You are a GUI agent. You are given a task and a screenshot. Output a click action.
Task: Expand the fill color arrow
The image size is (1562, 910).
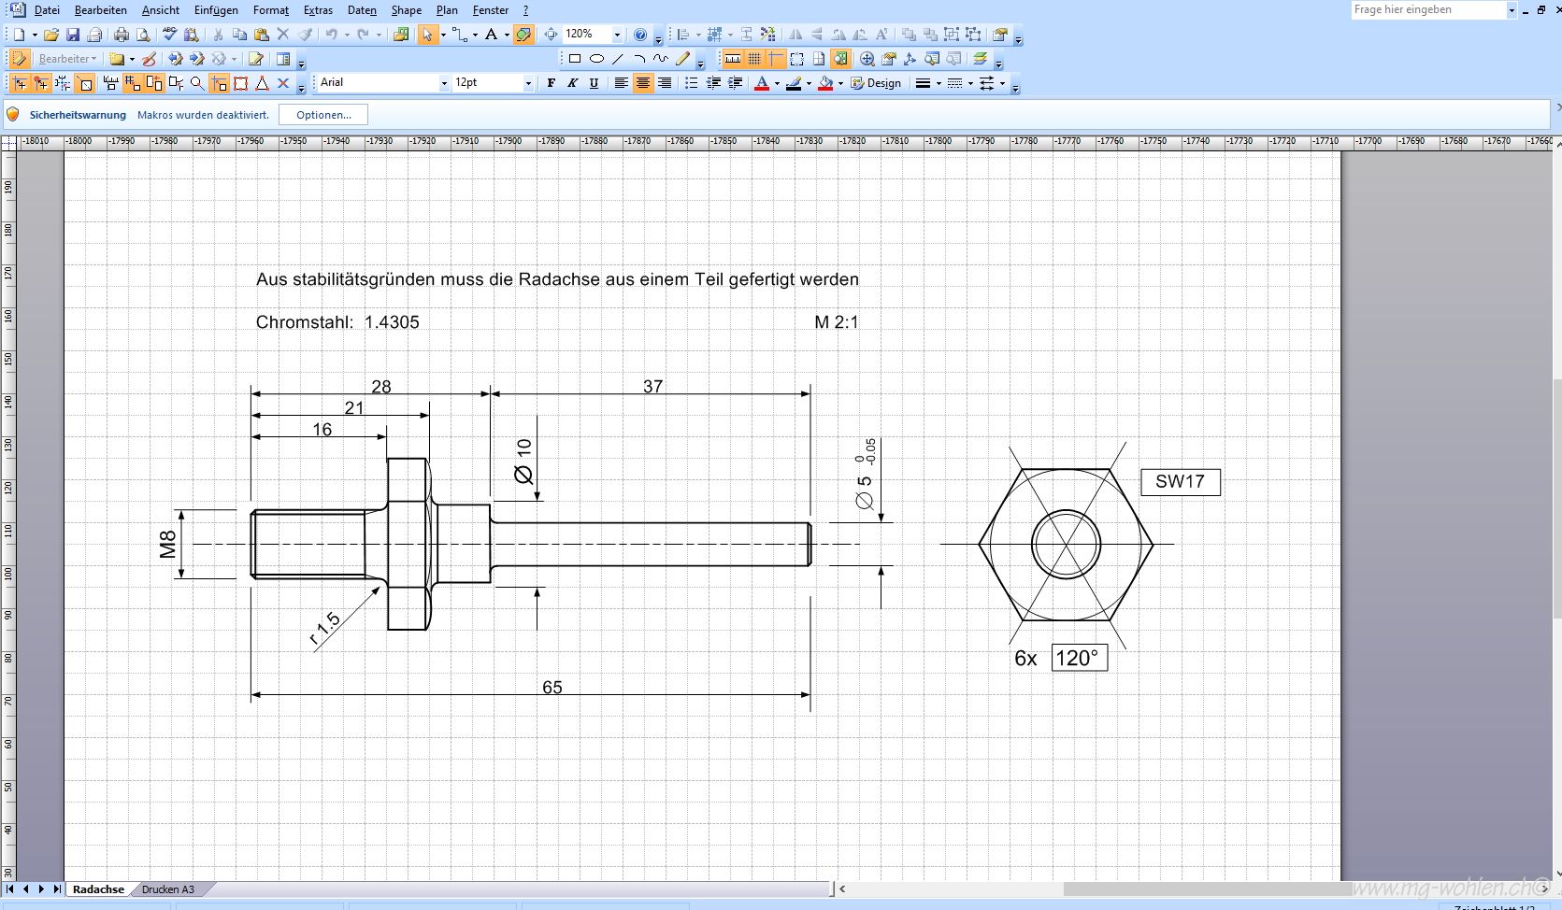click(x=840, y=83)
